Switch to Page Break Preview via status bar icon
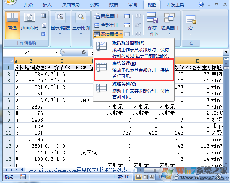 [152, 177]
